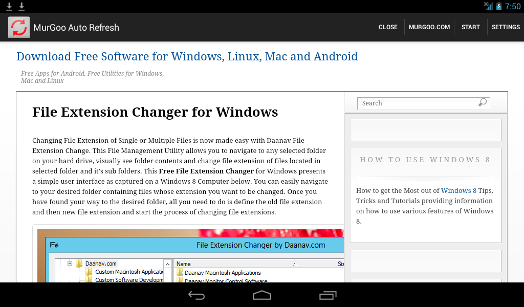Open the Download Free Software site title link

[x=187, y=56]
